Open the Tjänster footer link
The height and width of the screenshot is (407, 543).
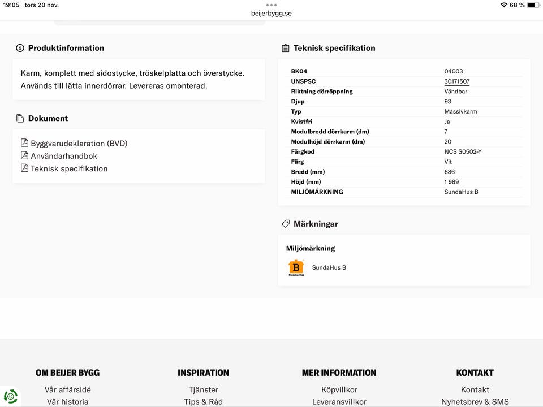pyautogui.click(x=204, y=389)
